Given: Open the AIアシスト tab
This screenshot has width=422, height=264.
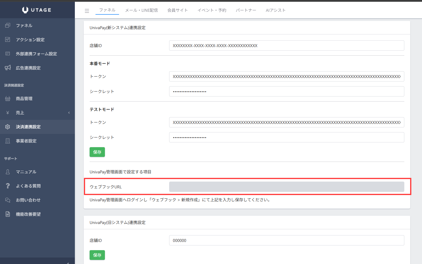Looking at the screenshot, I should [276, 10].
